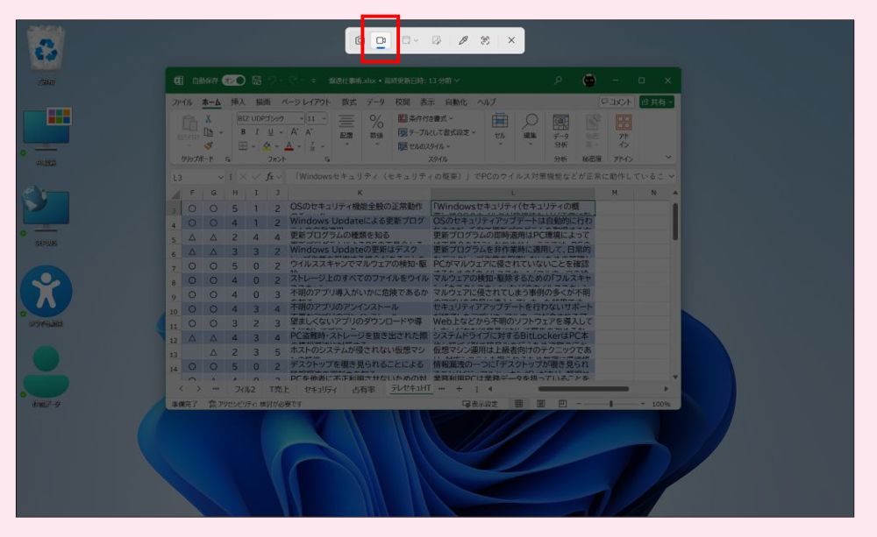The width and height of the screenshot is (877, 537).
Task: Expand the font name combo box
Action: [x=302, y=118]
